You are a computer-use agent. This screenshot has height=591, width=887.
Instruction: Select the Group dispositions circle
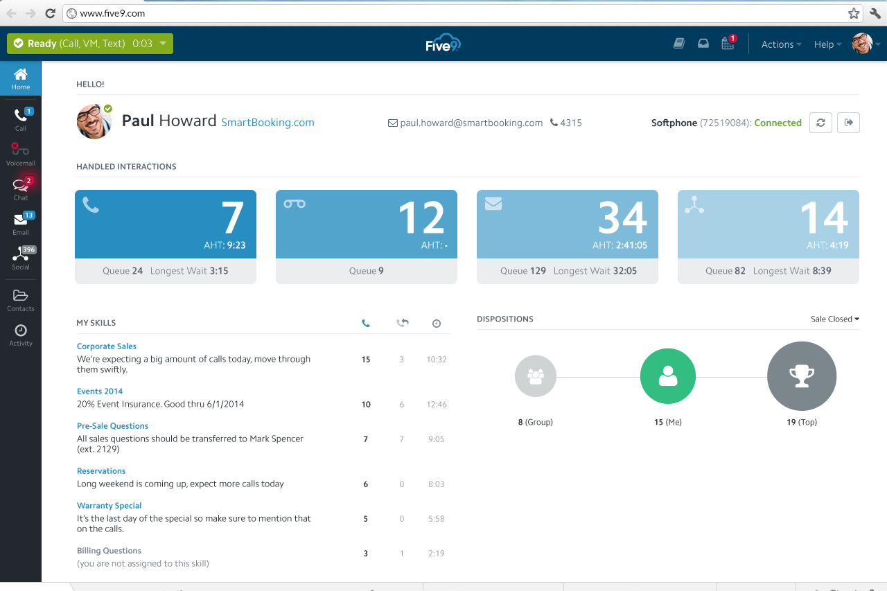tap(535, 376)
